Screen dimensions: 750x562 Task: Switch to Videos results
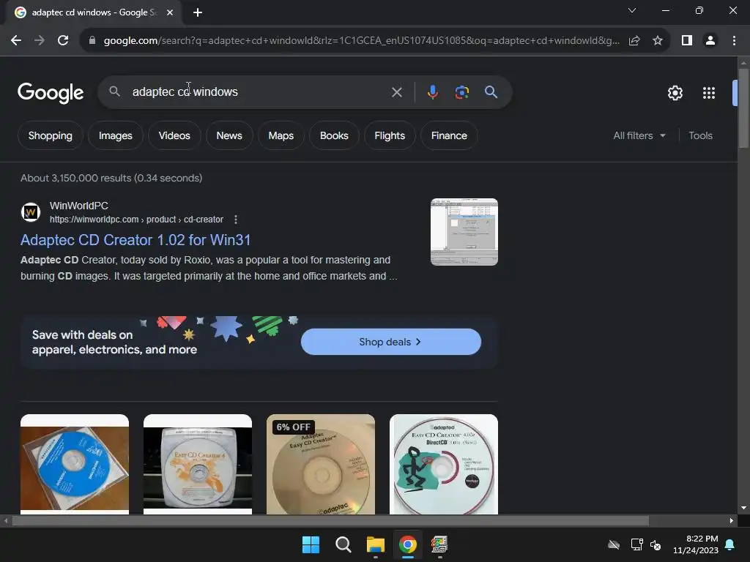(x=174, y=135)
